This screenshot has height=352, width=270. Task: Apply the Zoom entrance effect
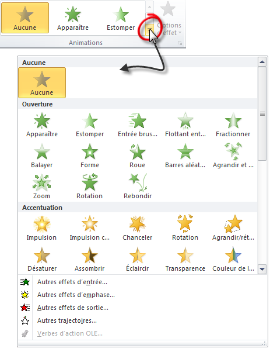(41, 186)
